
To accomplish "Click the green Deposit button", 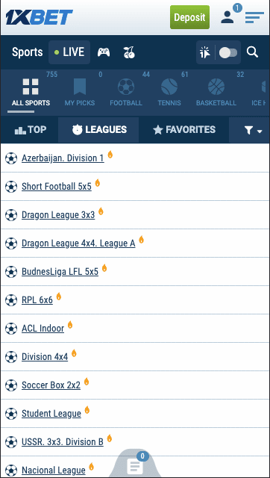I will 189,17.
